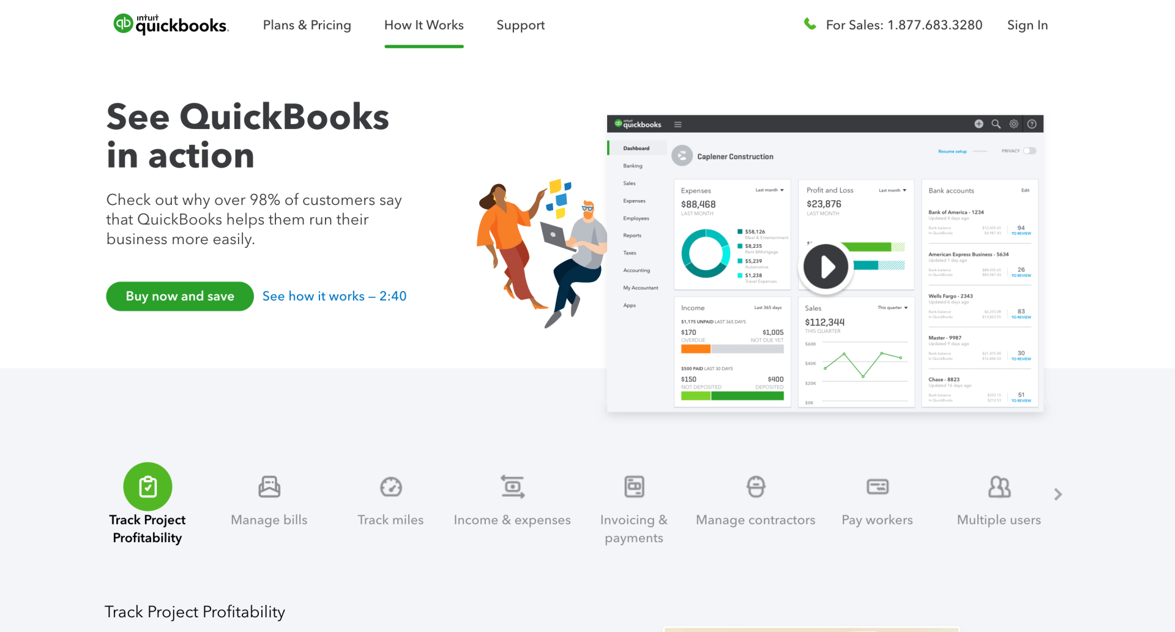Select Reports in preview sidebar
Viewport: 1175px width, 632px height.
632,236
